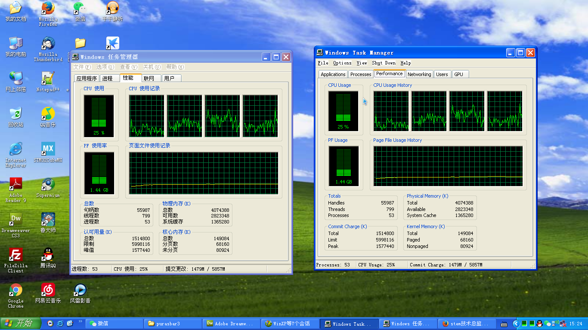This screenshot has width=588, height=330.
Task: Open the 查看(V) menu in 任务管理器
Action: [x=128, y=67]
